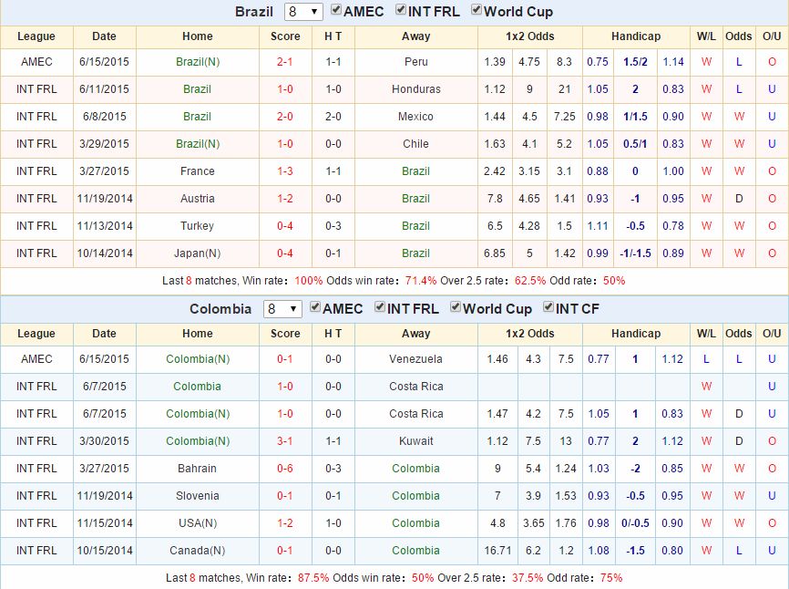
Task: Click W/L result L in Venezuela row
Action: (706, 359)
